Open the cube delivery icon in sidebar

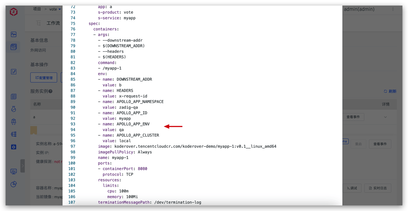(x=13, y=122)
